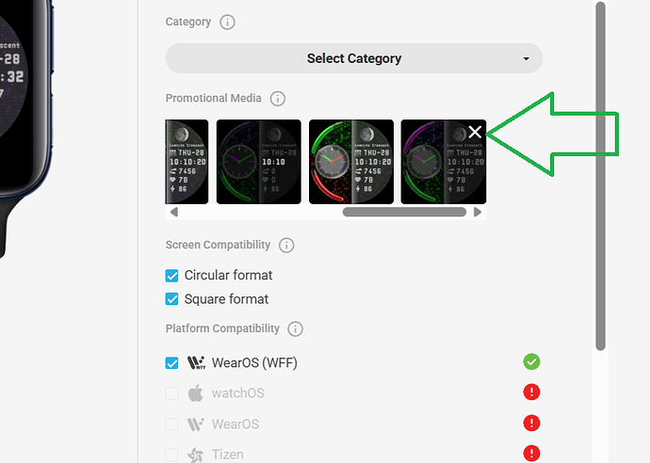Click the red warning icon beside watchOS
The height and width of the screenshot is (463, 650).
531,391
